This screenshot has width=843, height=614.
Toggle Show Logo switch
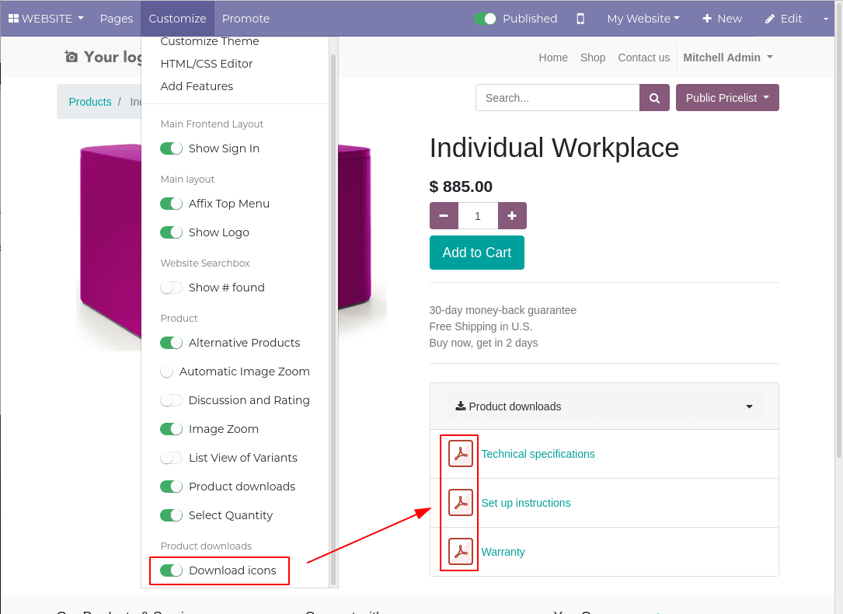coord(172,232)
